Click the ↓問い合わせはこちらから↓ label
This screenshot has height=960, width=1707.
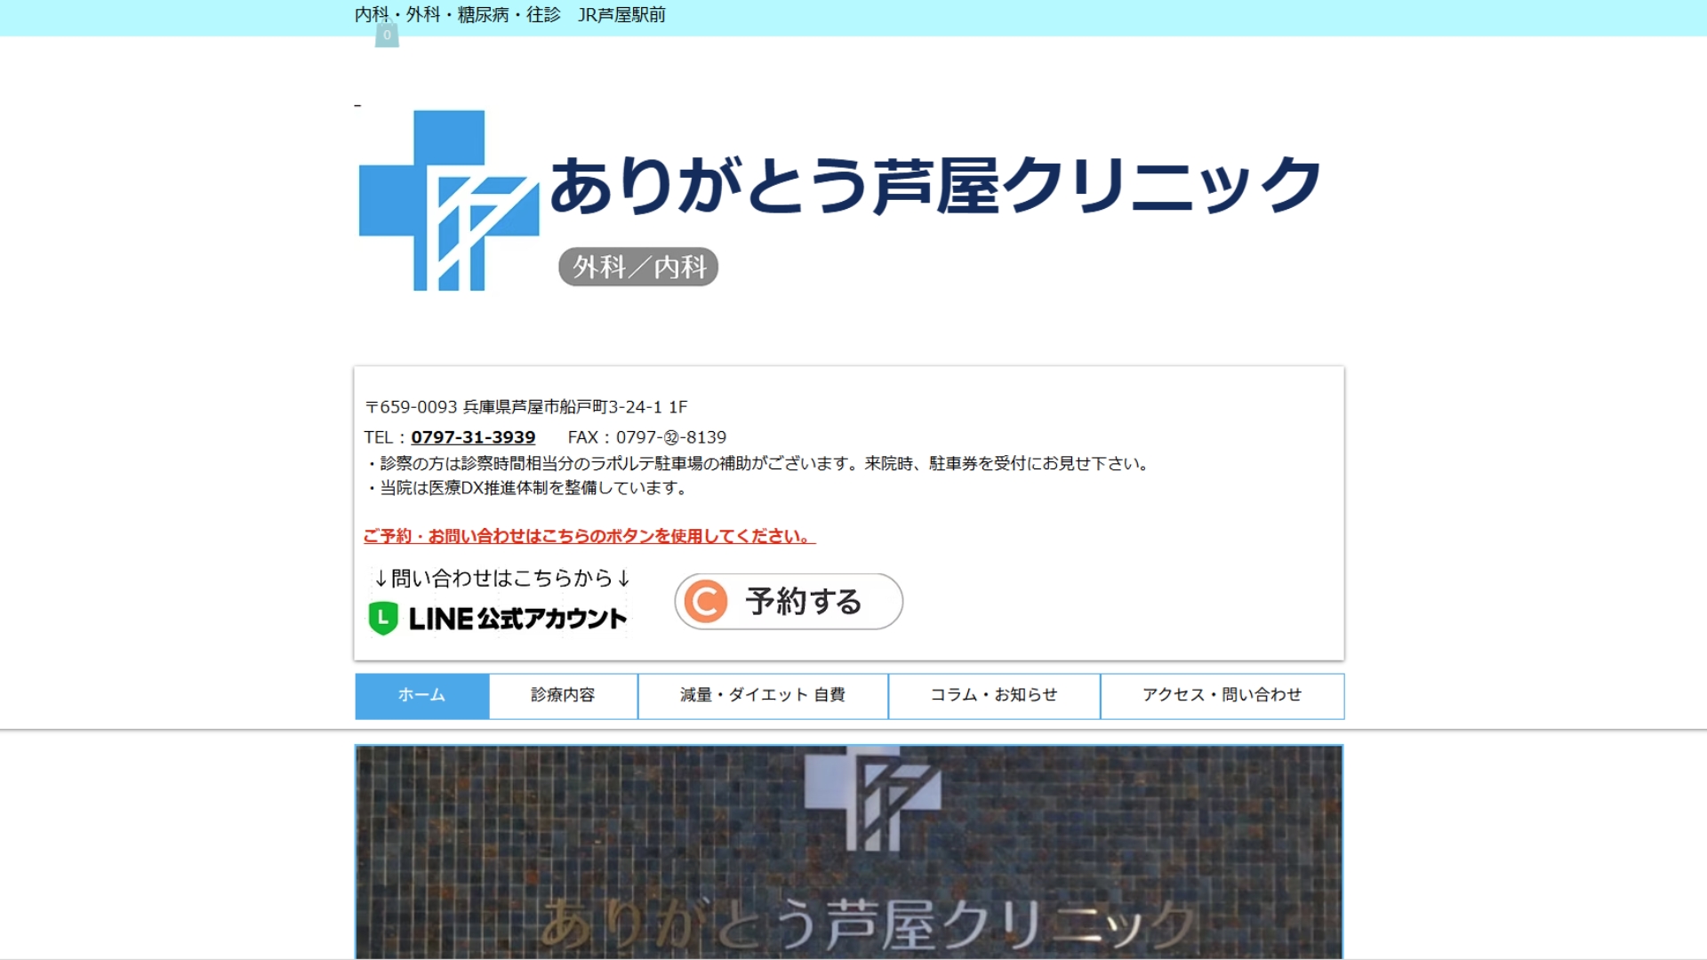(502, 579)
